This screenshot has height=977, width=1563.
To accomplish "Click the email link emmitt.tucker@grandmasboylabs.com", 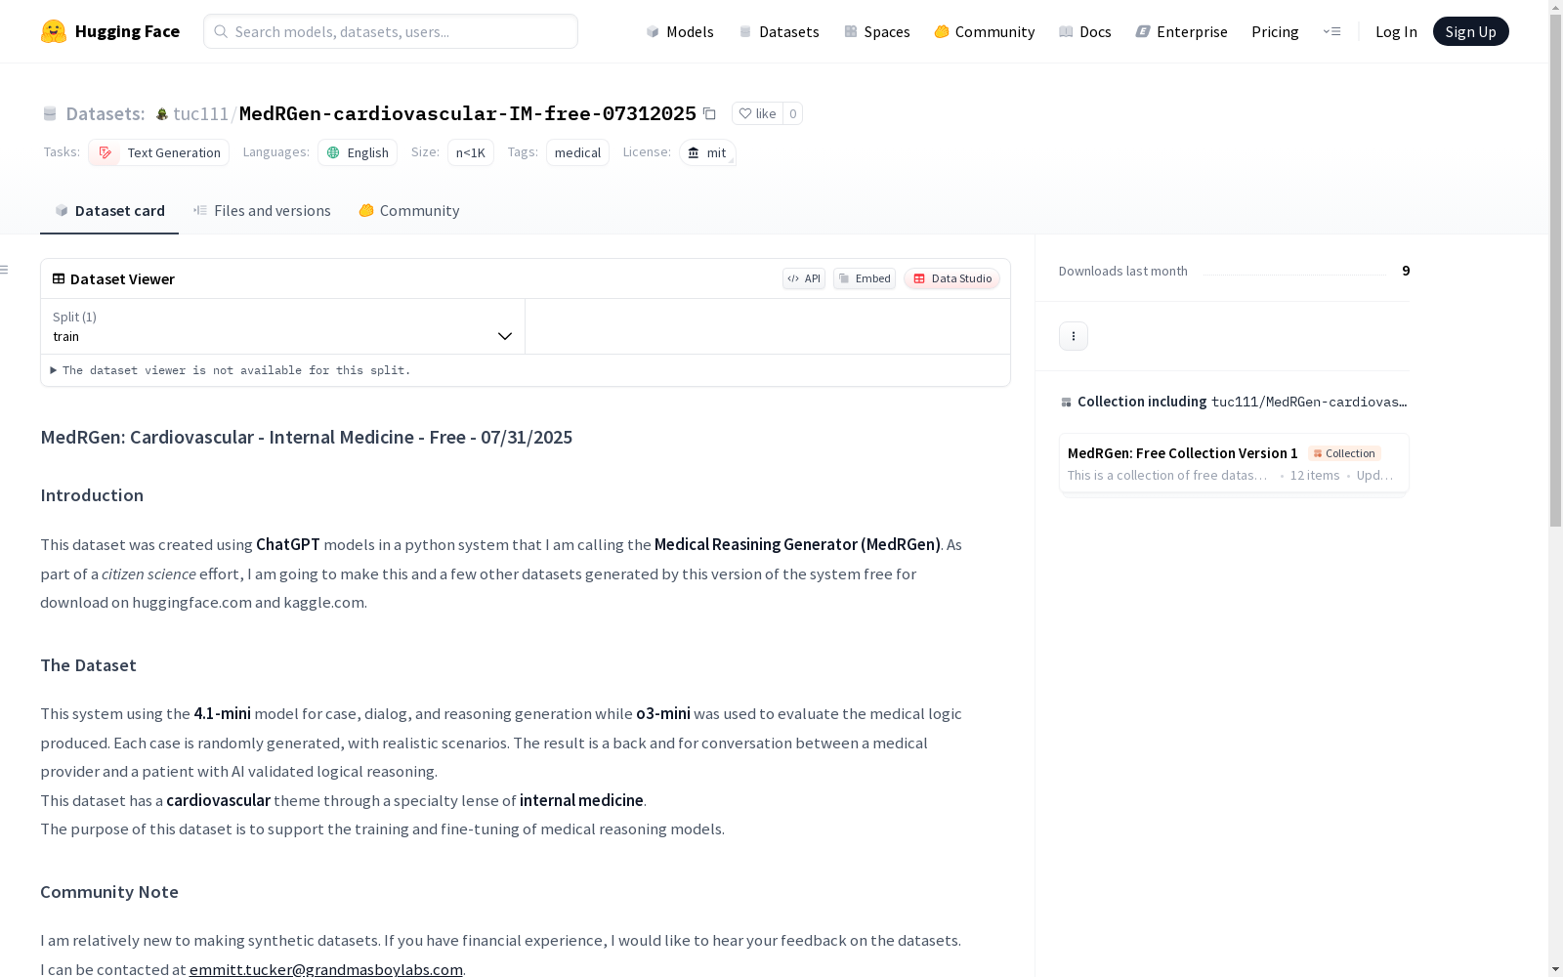I will pos(326,969).
